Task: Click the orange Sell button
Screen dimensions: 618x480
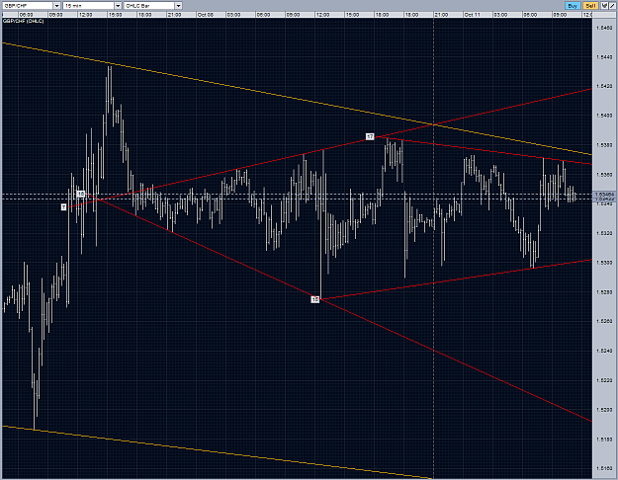Action: click(590, 6)
